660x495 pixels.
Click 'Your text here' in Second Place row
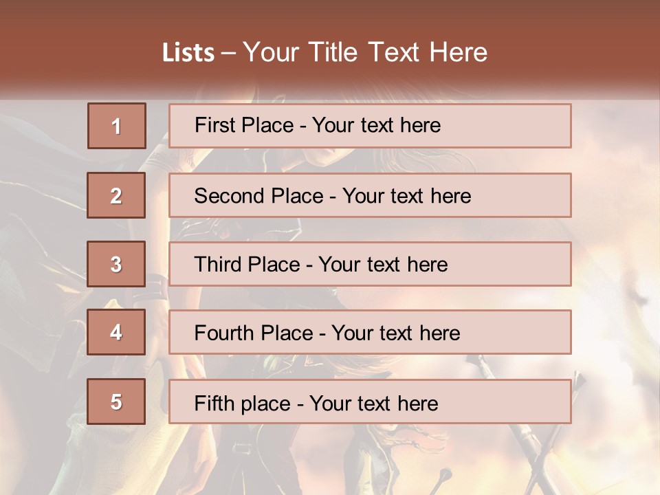[406, 196]
